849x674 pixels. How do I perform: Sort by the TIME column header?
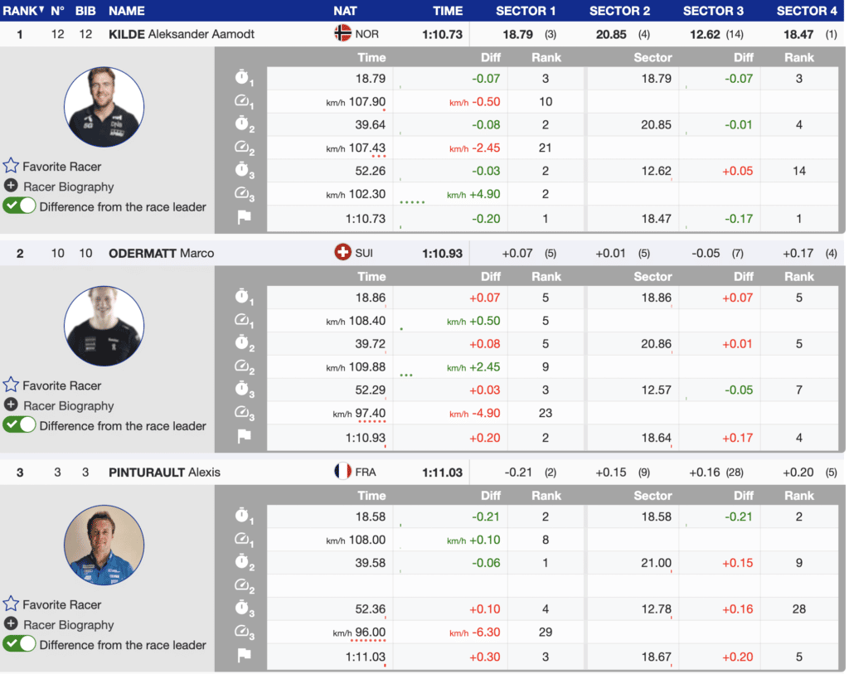coord(448,11)
